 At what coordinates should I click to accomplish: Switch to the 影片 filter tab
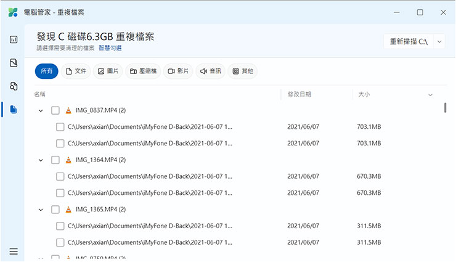(x=178, y=72)
